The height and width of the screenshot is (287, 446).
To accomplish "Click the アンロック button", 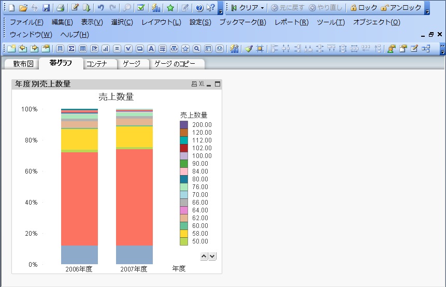I will pos(401,8).
